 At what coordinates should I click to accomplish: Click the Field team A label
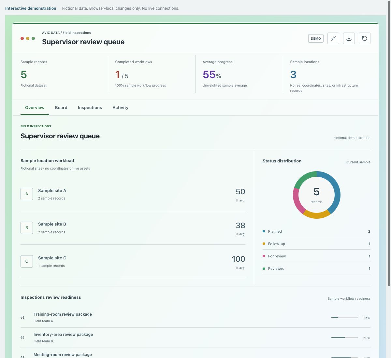[x=43, y=321]
